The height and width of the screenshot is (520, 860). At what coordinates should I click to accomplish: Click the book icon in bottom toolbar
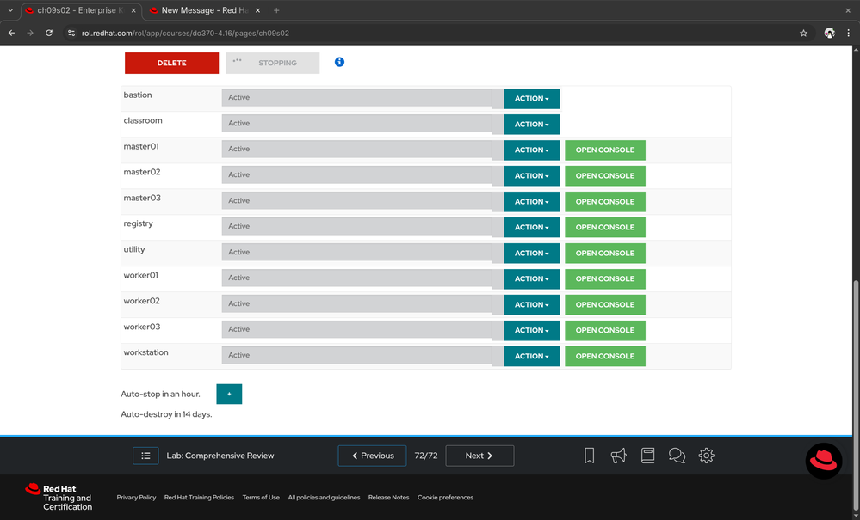pyautogui.click(x=647, y=456)
